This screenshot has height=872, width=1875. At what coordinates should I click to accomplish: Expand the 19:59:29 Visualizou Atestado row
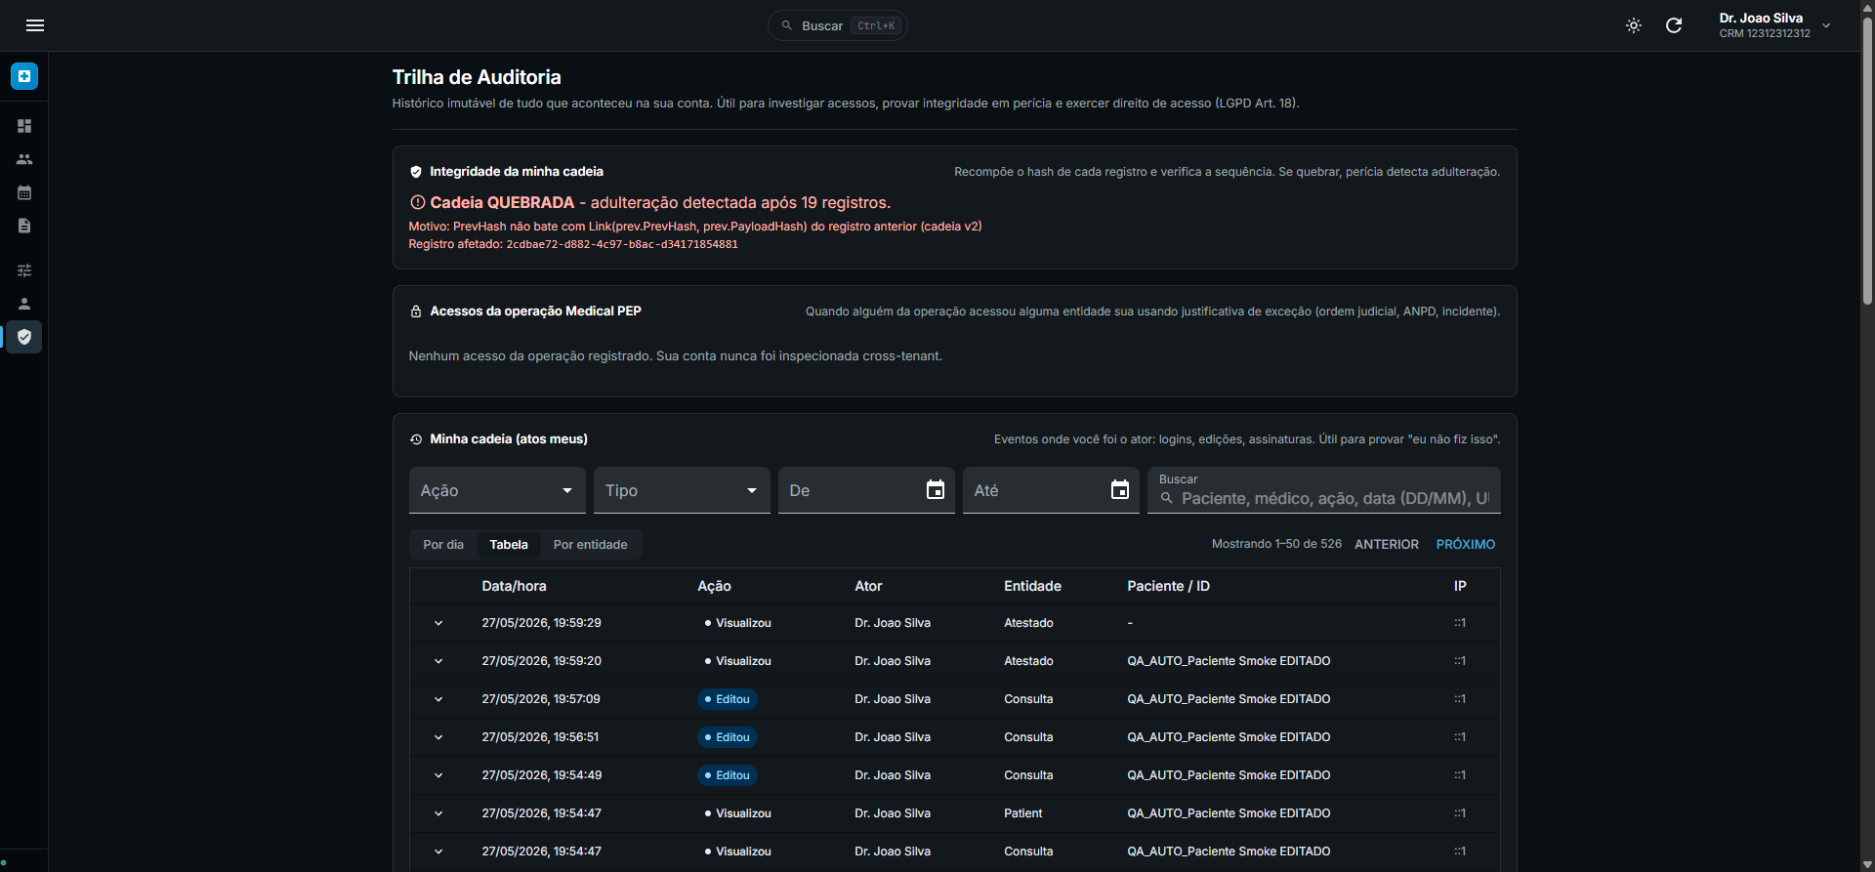pyautogui.click(x=438, y=623)
